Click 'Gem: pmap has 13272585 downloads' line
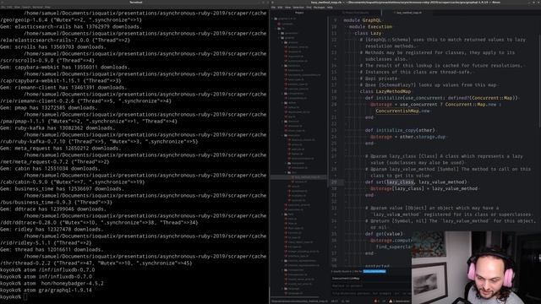The width and height of the screenshot is (541, 304). click(50, 107)
